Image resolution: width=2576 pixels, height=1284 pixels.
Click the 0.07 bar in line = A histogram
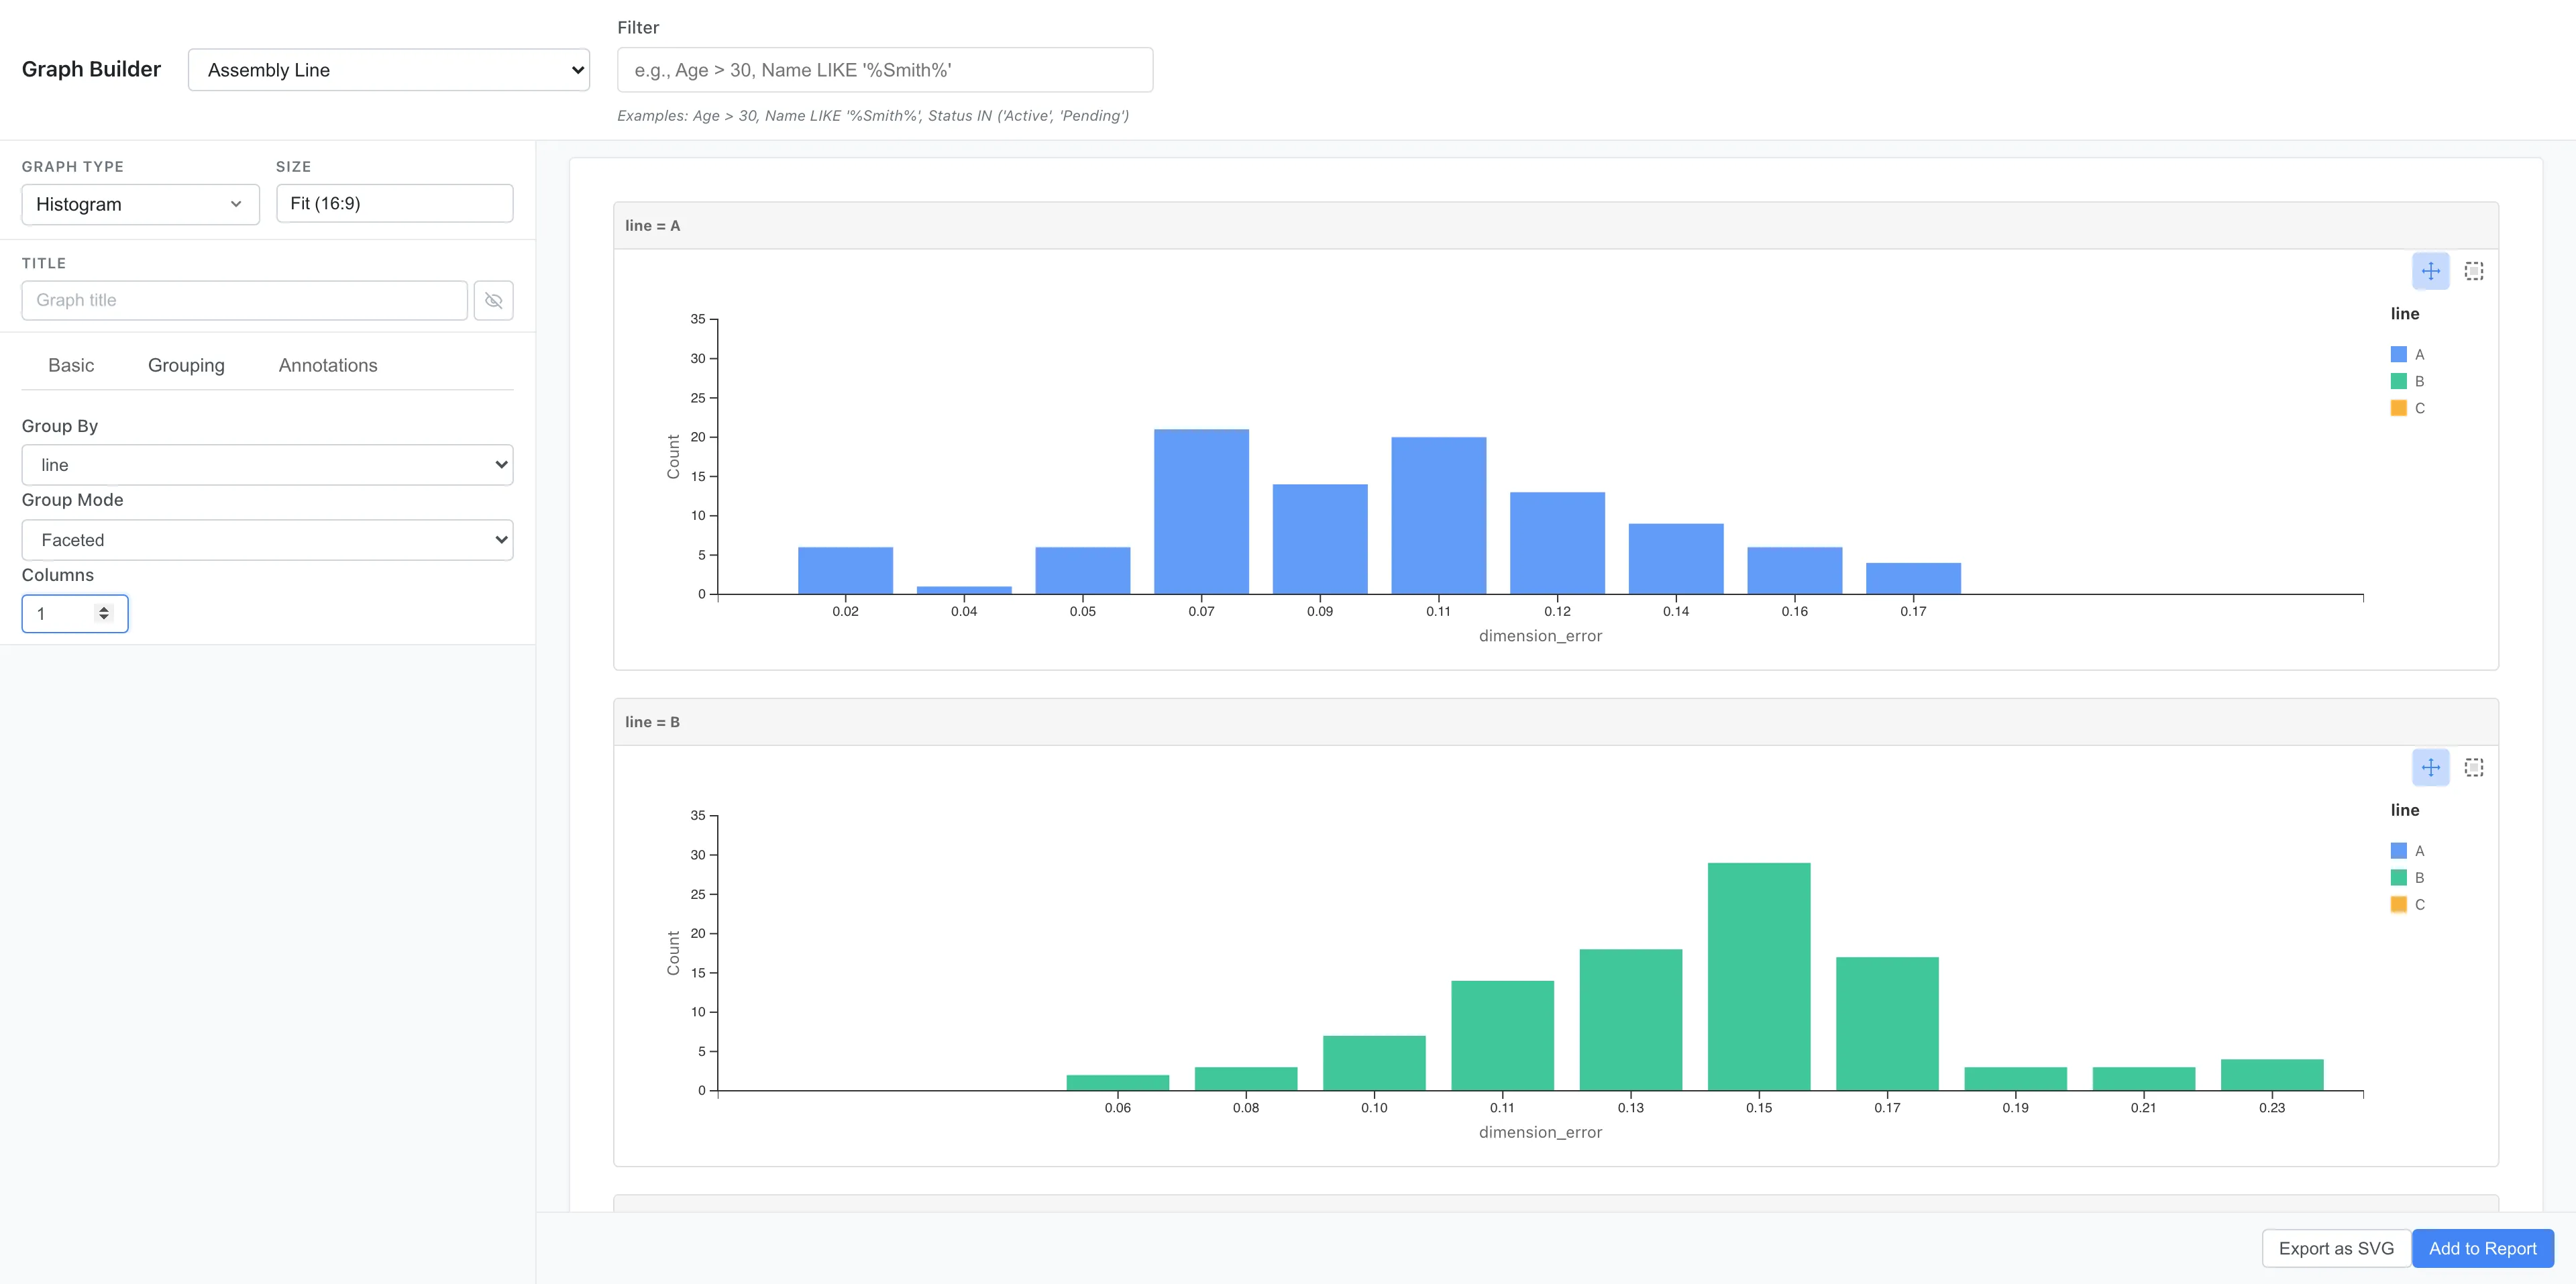(x=1201, y=512)
